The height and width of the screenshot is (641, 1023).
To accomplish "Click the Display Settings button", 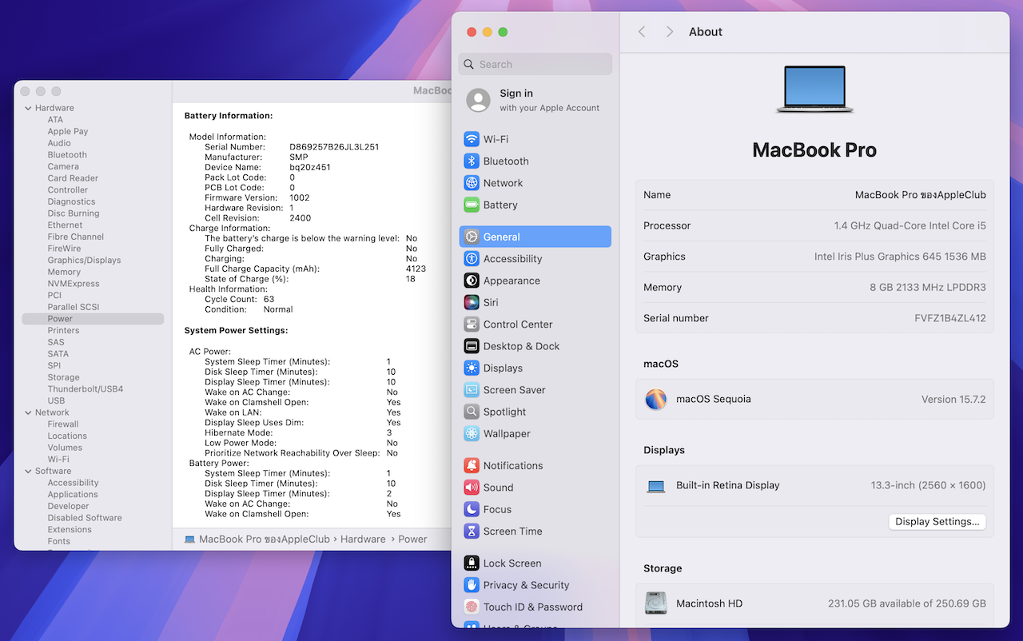I will 937,522.
